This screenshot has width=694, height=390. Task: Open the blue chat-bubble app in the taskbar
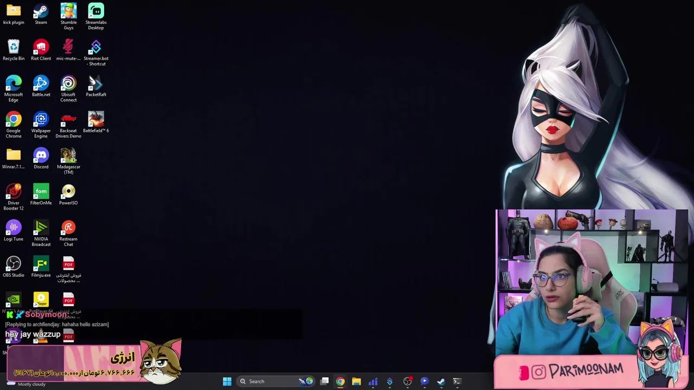(x=424, y=381)
